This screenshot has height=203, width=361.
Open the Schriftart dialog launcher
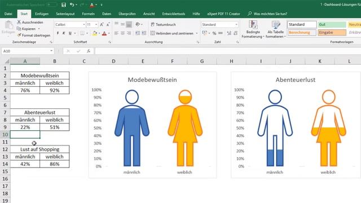110,42
